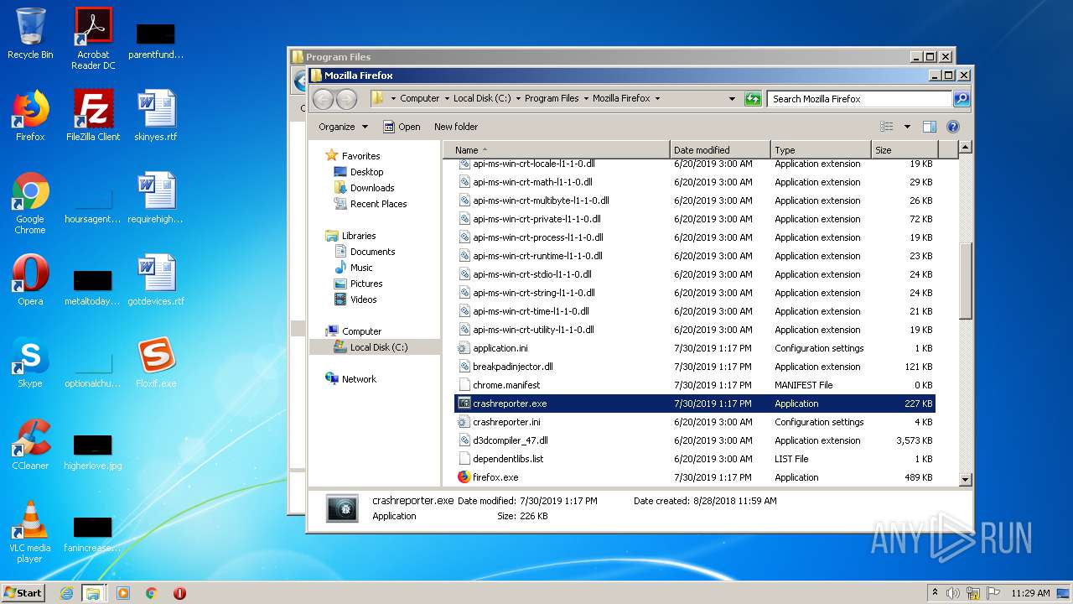Select skinyes.rtf document on desktop
This screenshot has width=1073, height=604.
(156, 116)
